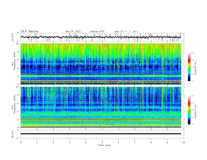
Task: Click the "start UT = 7 :10: 1" text
Action: coord(126,31)
